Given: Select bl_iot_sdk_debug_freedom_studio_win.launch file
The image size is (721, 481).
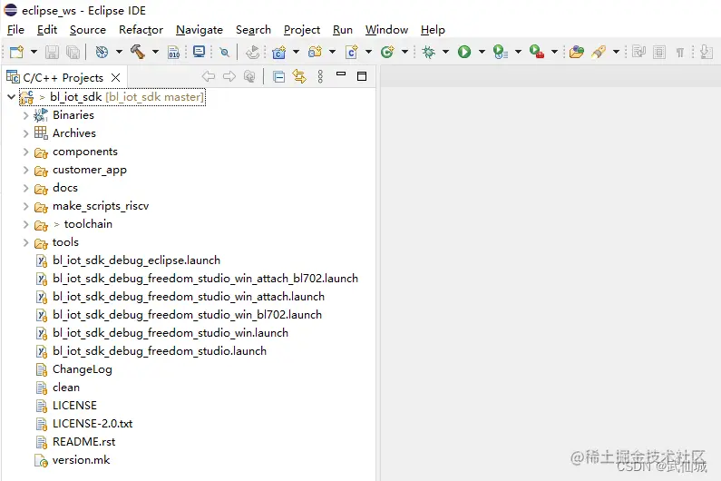Looking at the screenshot, I should 171,333.
